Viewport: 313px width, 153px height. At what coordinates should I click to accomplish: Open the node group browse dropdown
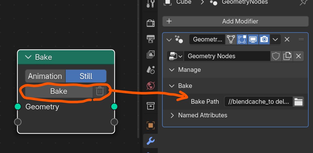(175, 56)
